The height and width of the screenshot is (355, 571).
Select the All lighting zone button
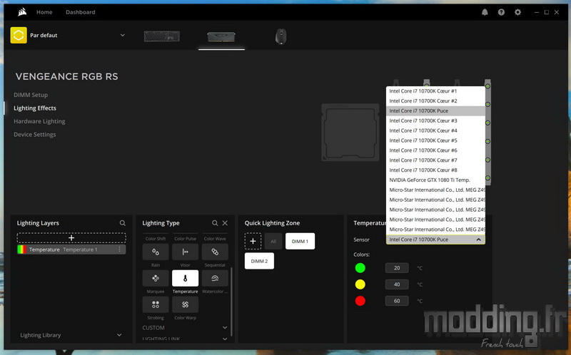273,241
